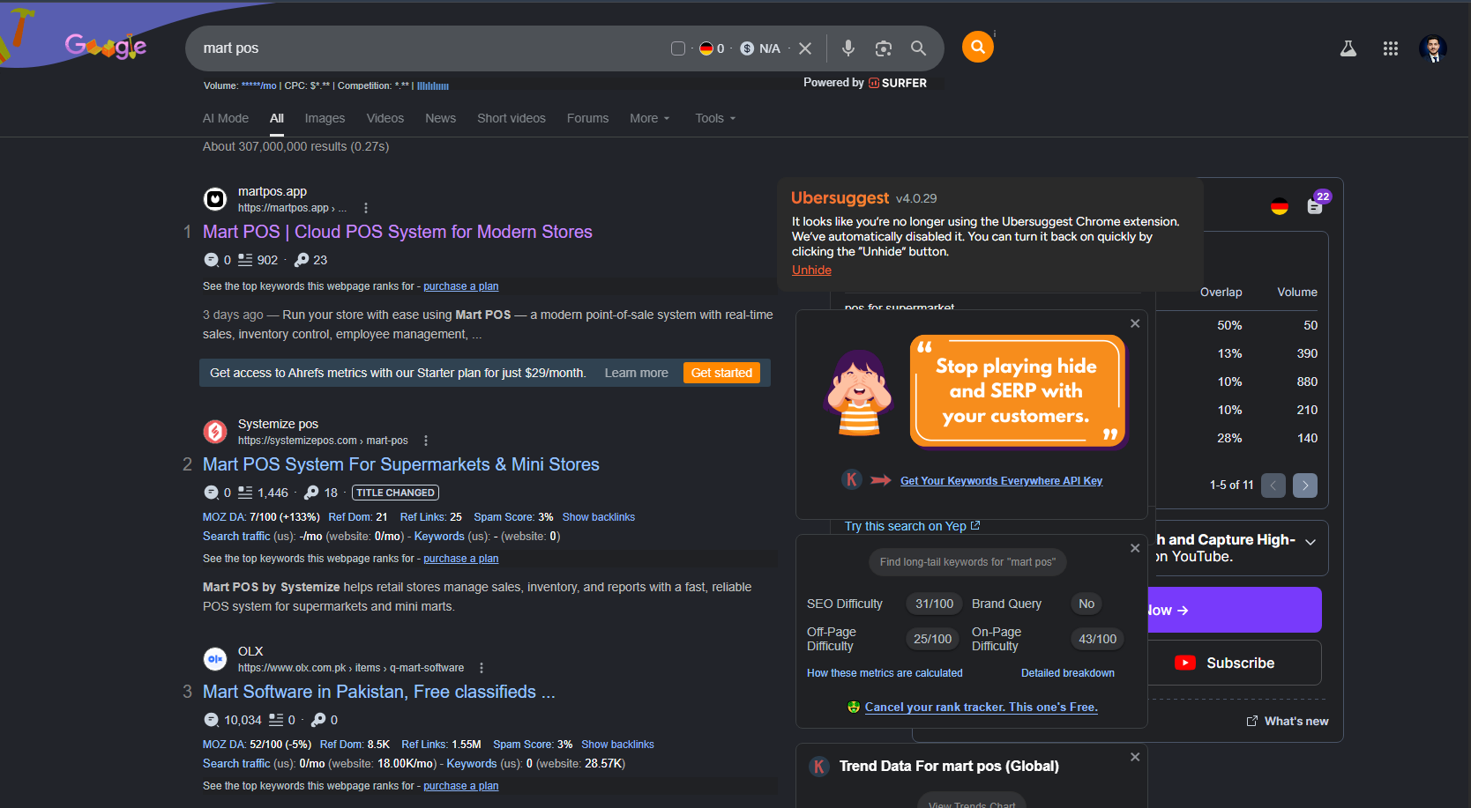Click the SEO Difficulty 31/100 value
Viewport: 1471px width, 808px height.
pos(934,604)
